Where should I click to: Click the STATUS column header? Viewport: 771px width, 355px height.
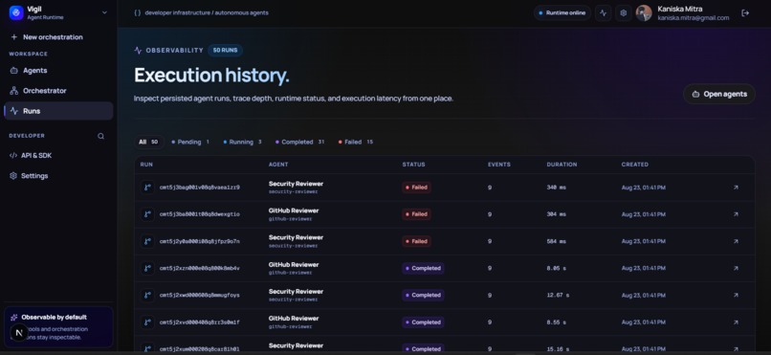tap(413, 165)
